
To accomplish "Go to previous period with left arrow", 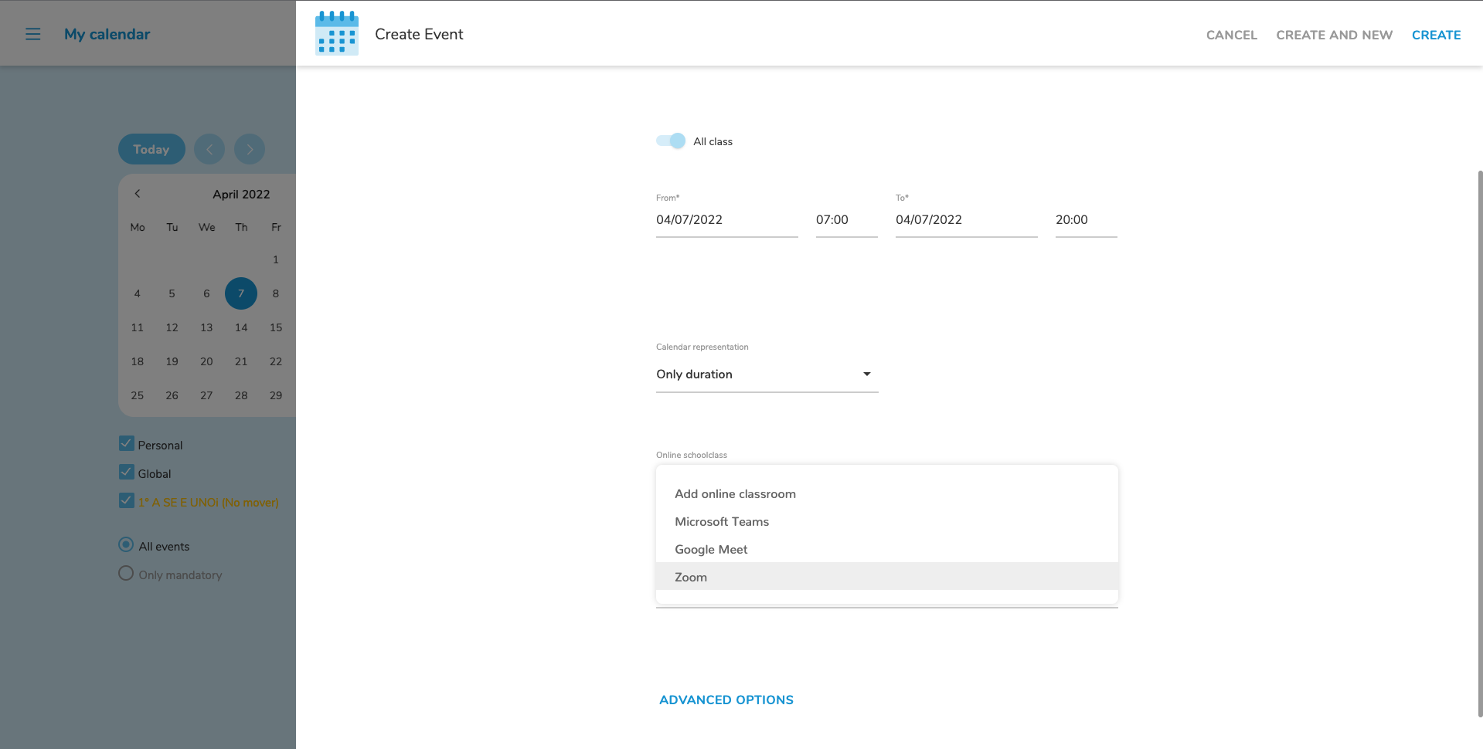I will click(209, 149).
